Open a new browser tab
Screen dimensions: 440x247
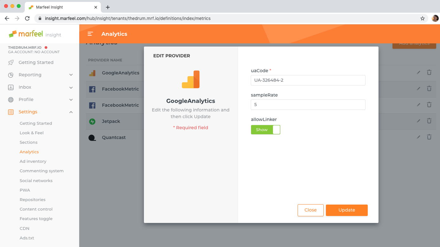[108, 7]
